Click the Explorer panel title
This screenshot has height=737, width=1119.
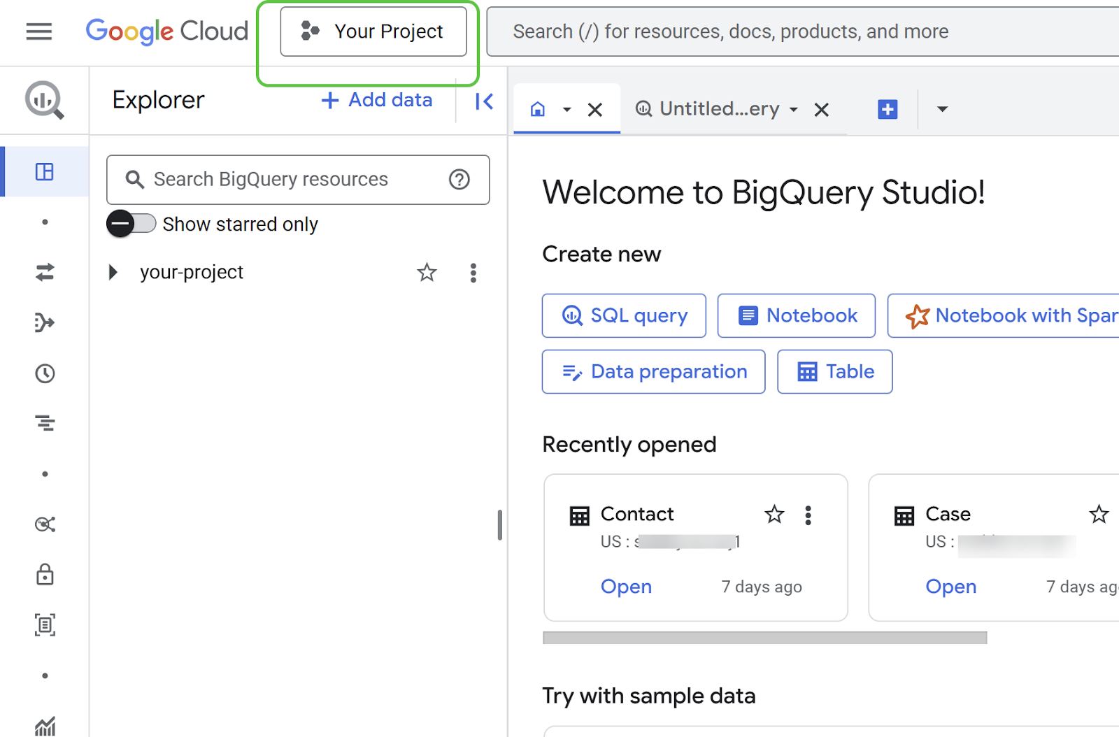(x=159, y=101)
